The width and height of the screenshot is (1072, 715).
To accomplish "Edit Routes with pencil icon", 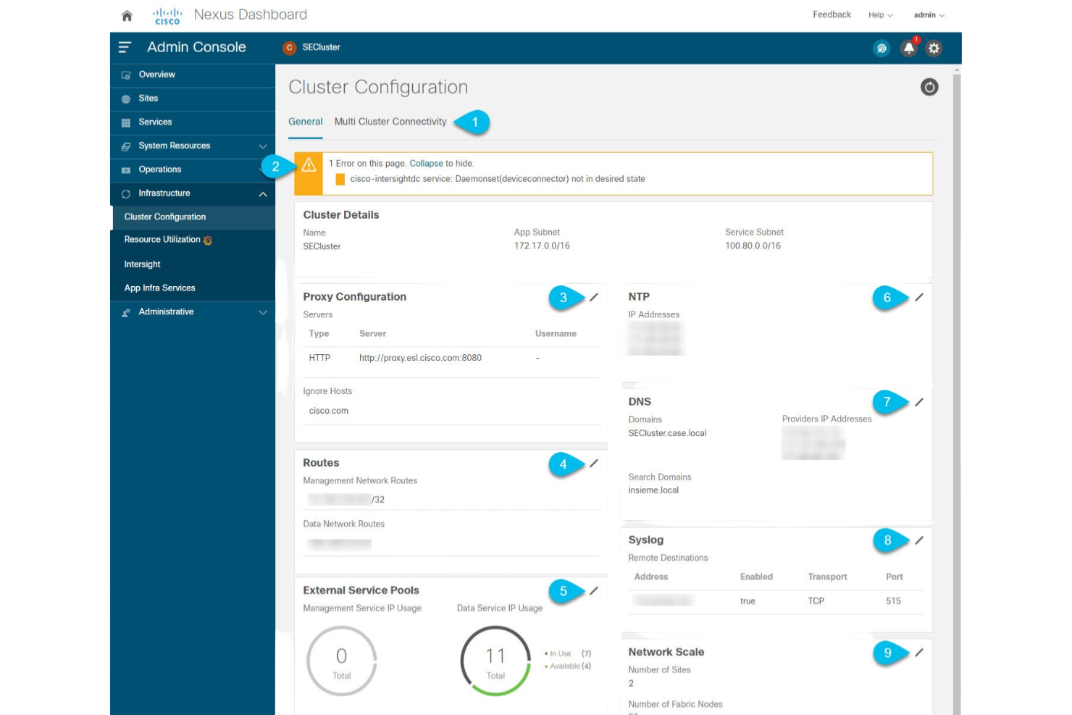I will coord(593,464).
